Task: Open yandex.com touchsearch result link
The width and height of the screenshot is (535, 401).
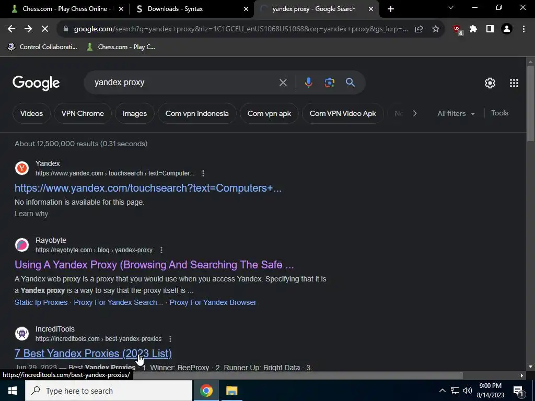Action: (148, 188)
